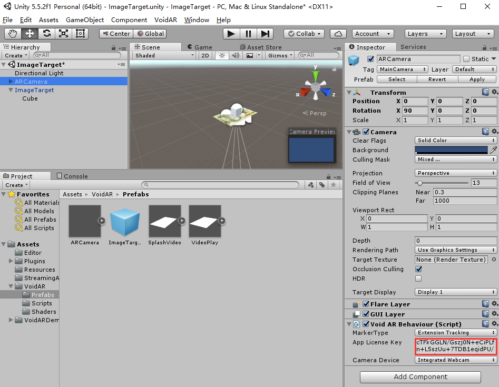Open MarkerType dropdown Extension Tracking

455,333
